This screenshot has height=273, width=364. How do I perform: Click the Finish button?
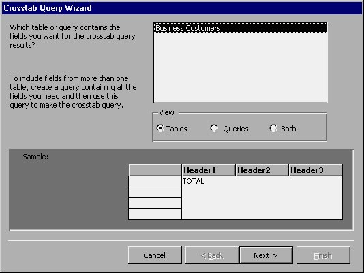click(323, 255)
